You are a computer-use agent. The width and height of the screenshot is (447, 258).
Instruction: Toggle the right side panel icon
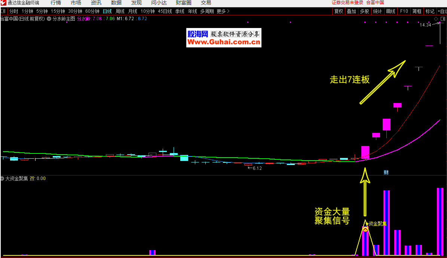(x=444, y=19)
